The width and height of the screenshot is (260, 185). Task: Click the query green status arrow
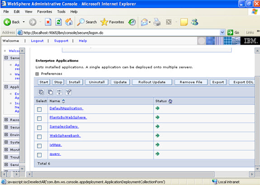[157, 154]
